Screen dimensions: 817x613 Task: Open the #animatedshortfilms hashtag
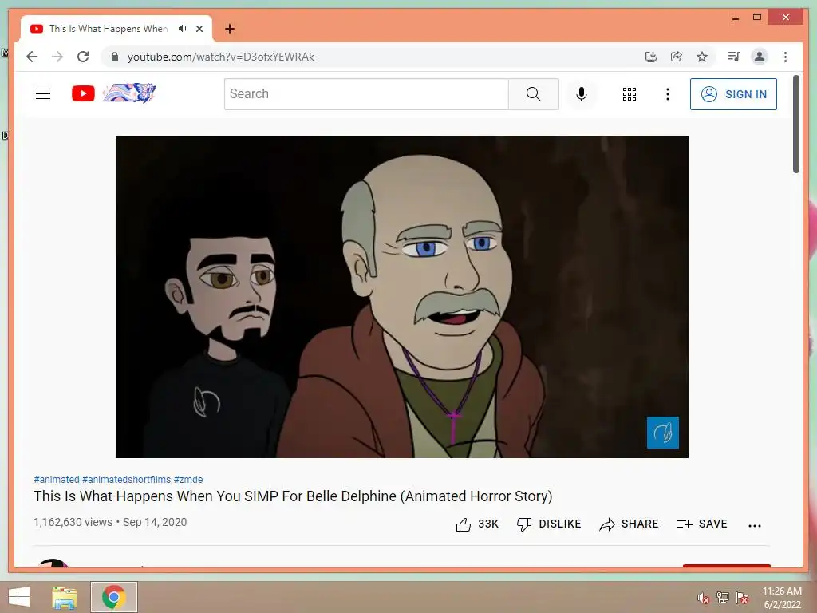[x=126, y=479]
